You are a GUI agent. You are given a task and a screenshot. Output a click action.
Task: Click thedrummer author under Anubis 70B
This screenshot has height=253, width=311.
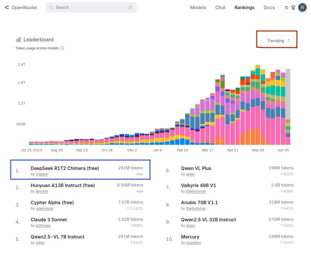click(x=196, y=208)
